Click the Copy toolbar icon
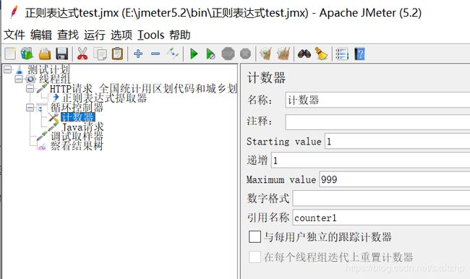This screenshot has width=470, height=279. (x=100, y=54)
